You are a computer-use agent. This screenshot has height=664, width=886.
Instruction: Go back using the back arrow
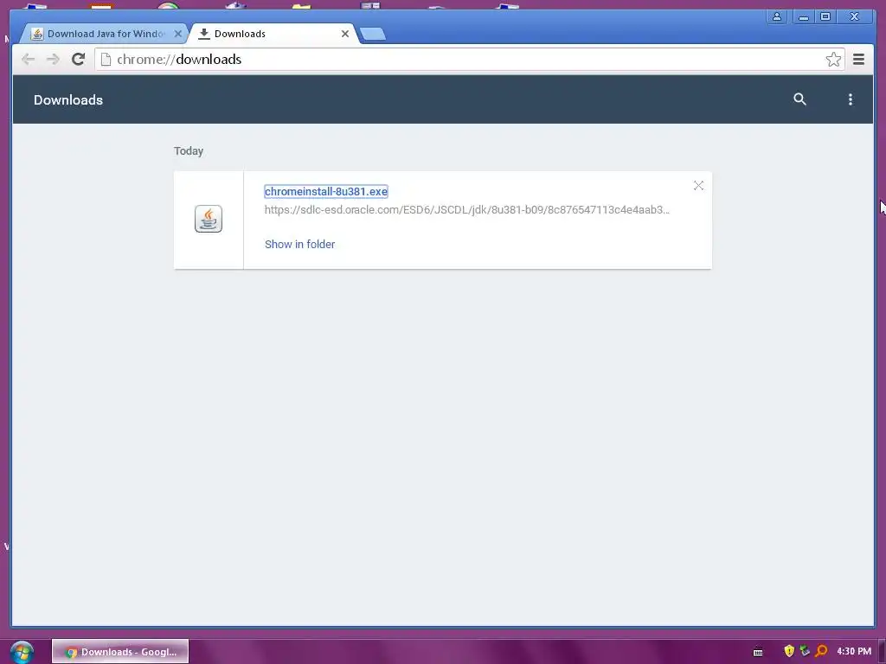pyautogui.click(x=28, y=59)
